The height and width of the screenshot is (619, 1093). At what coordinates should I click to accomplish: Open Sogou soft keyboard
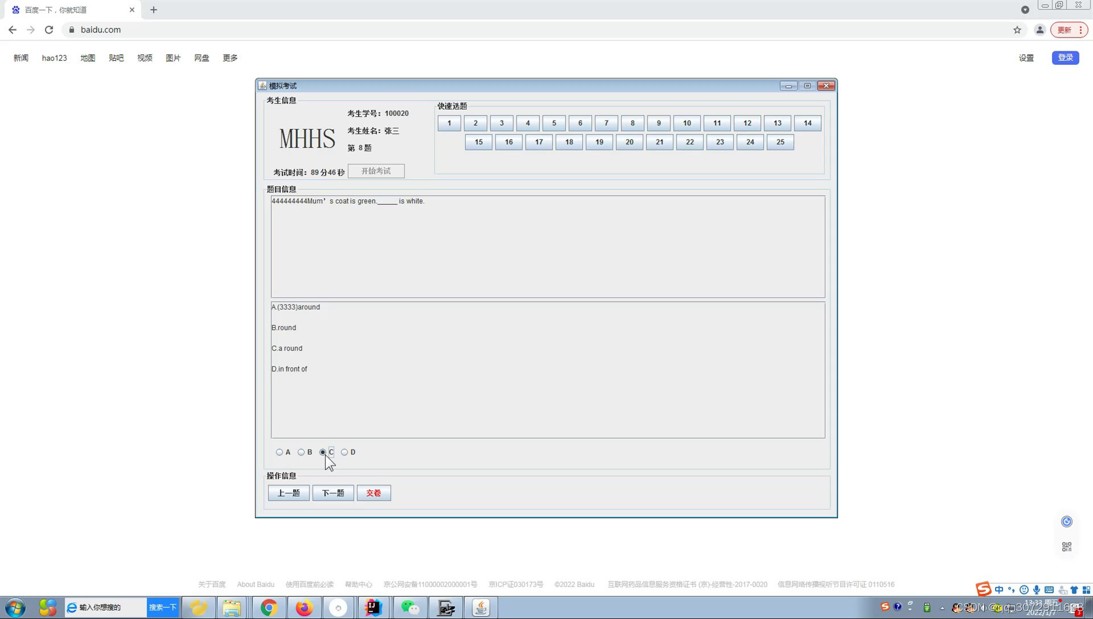pos(1049,590)
